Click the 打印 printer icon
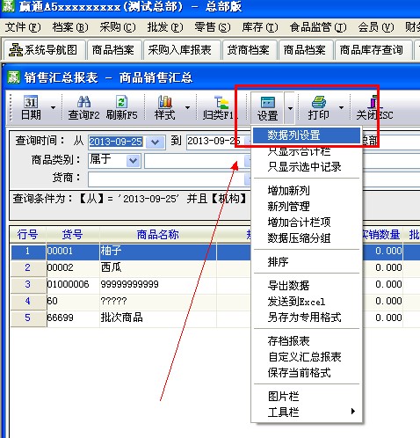 coord(318,102)
